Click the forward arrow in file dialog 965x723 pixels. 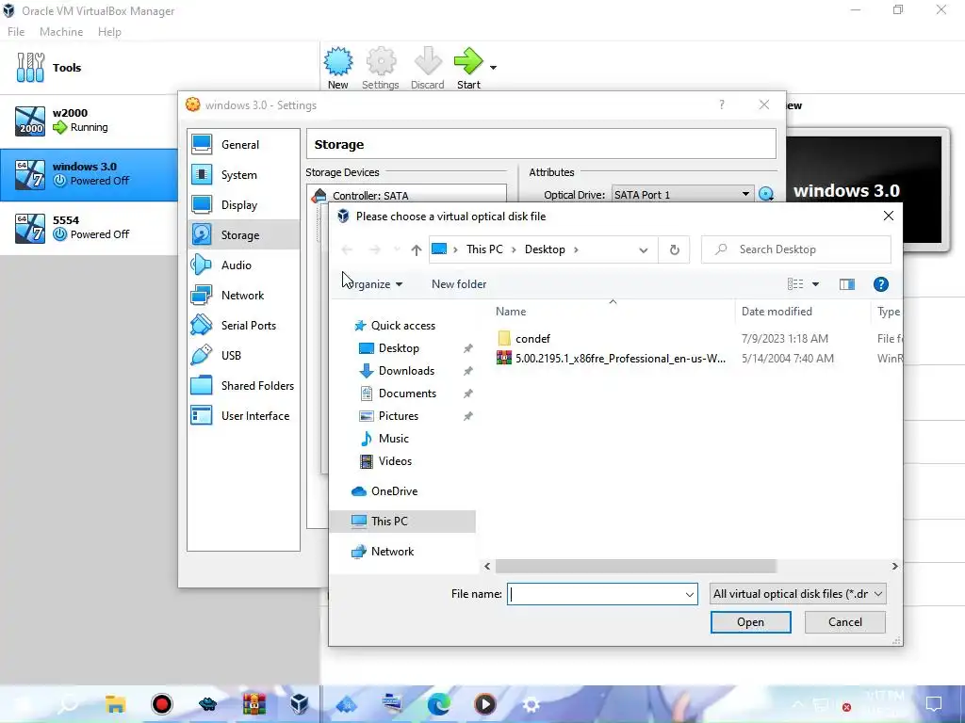375,249
